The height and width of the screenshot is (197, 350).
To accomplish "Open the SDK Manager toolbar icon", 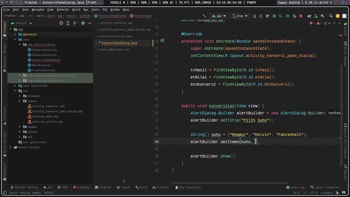I will click(322, 16).
